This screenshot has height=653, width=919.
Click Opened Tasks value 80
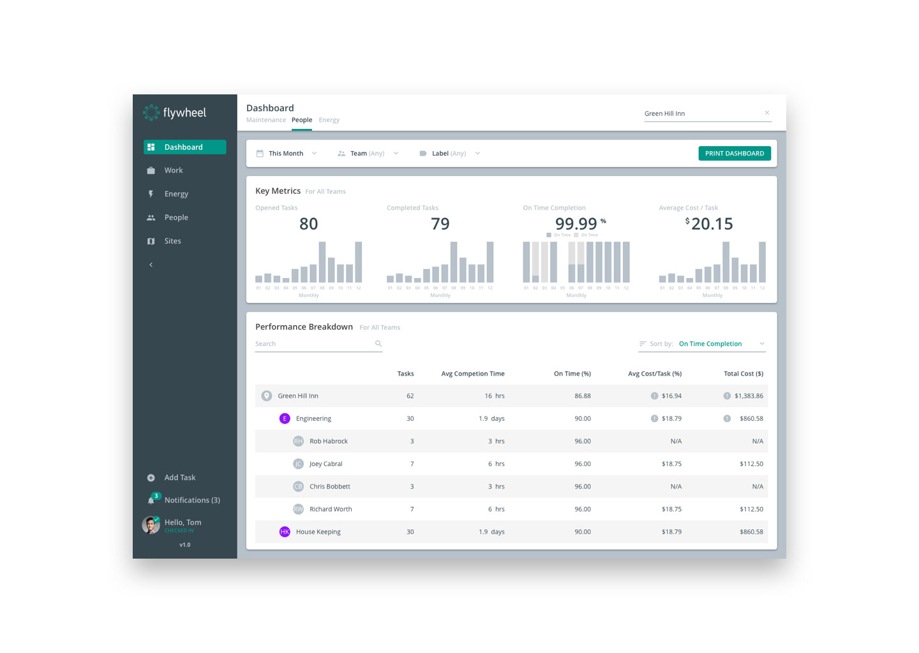[309, 224]
